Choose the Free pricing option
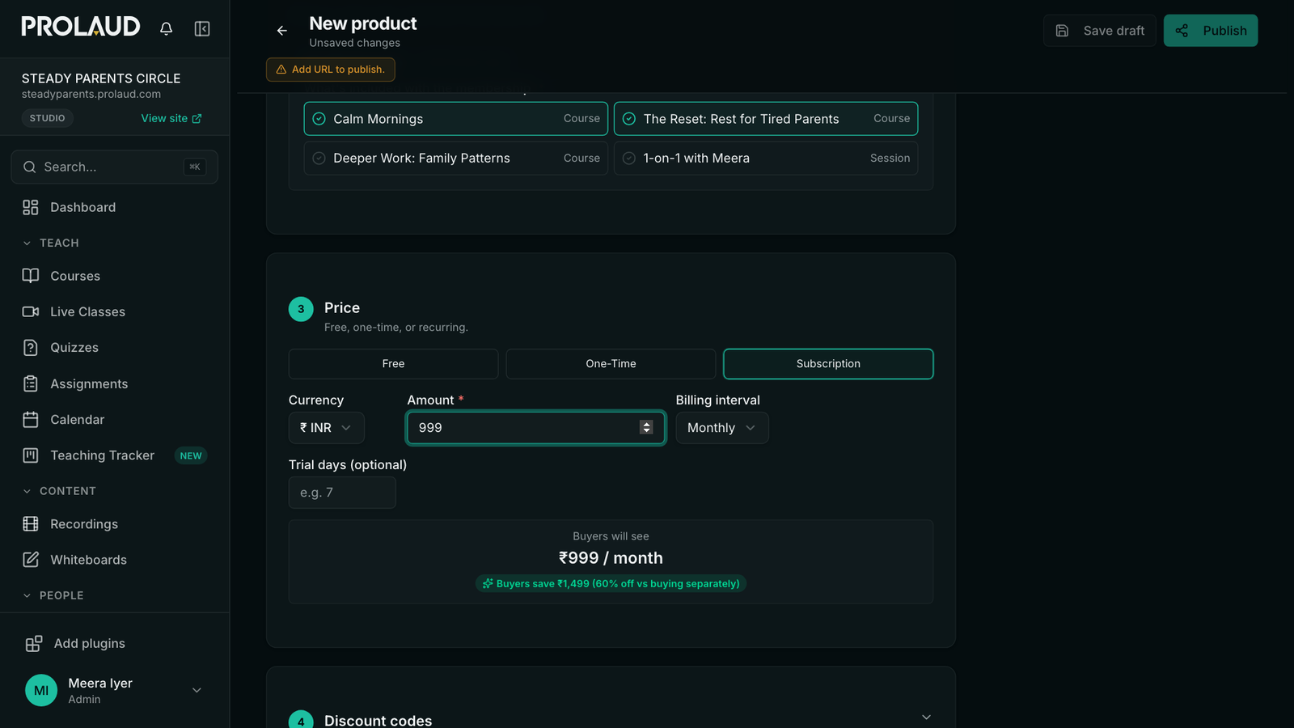The height and width of the screenshot is (728, 1294). click(x=393, y=364)
